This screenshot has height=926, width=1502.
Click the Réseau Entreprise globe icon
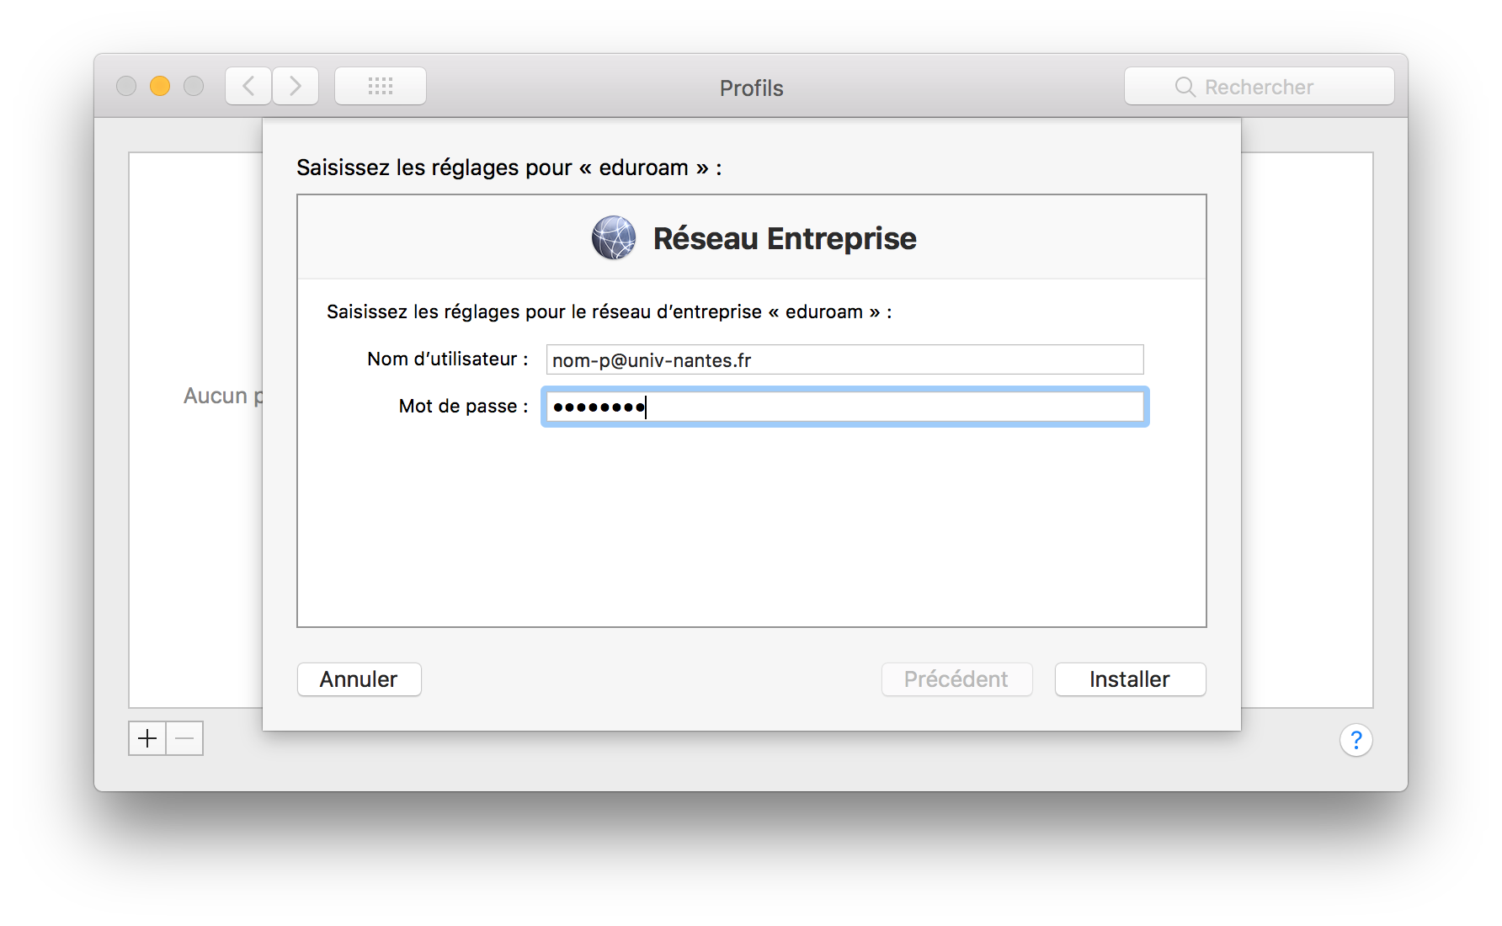pyautogui.click(x=613, y=237)
